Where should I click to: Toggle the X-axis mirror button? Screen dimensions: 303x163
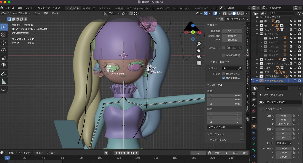pos(222,19)
